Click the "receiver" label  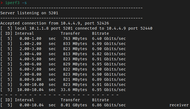pyautogui.click(x=179, y=105)
